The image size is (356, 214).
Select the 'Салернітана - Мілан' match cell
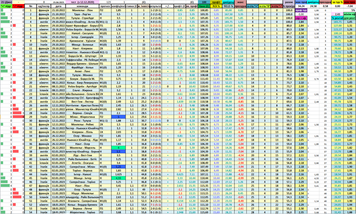point(82,166)
